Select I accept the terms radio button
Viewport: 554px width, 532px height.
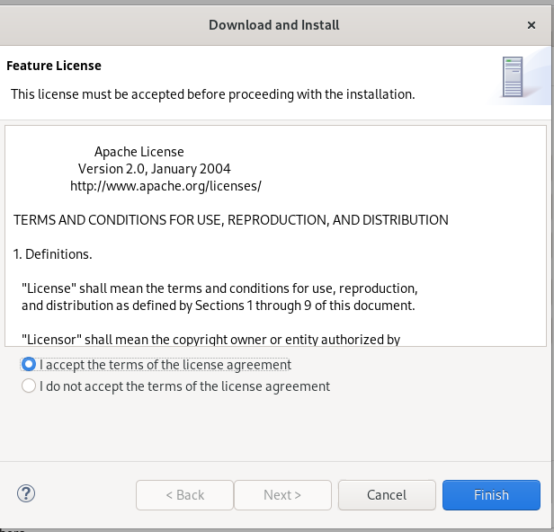click(x=28, y=364)
